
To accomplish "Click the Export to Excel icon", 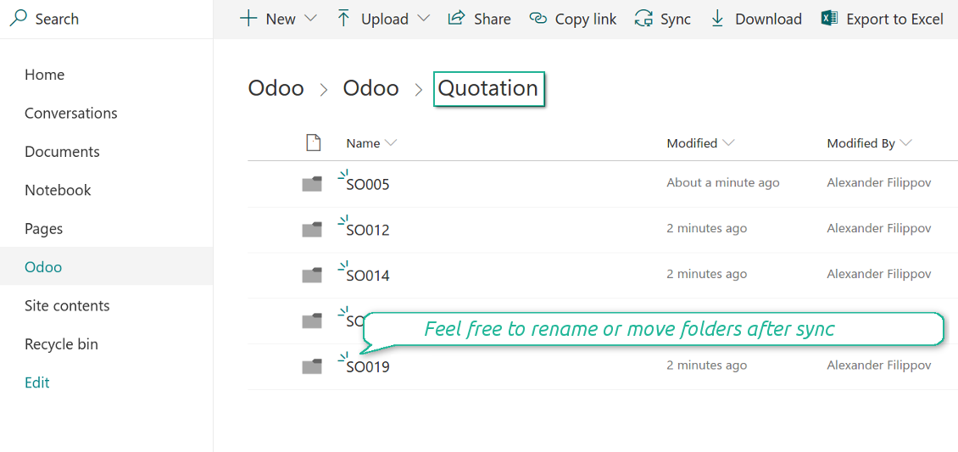I will [829, 18].
